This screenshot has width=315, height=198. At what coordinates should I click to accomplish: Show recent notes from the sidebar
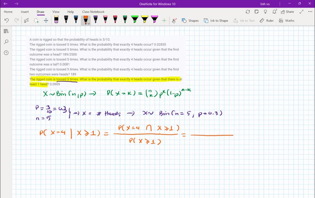click(x=6, y=53)
